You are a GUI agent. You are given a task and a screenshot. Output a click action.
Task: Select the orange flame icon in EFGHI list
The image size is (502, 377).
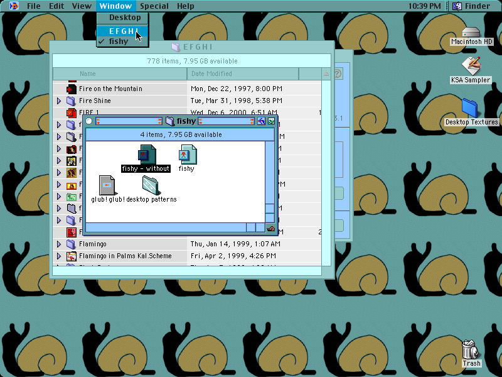[72, 185]
